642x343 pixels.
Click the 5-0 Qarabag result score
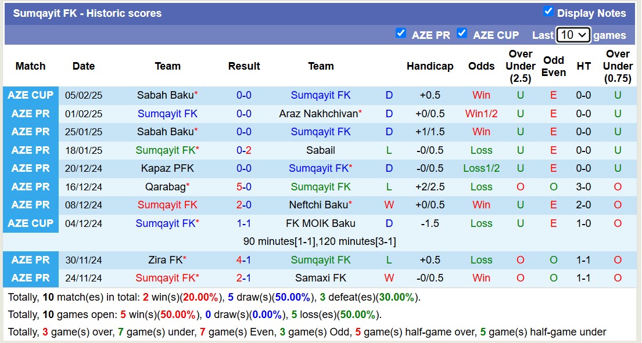(244, 187)
